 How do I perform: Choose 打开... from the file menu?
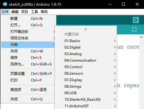(28, 25)
